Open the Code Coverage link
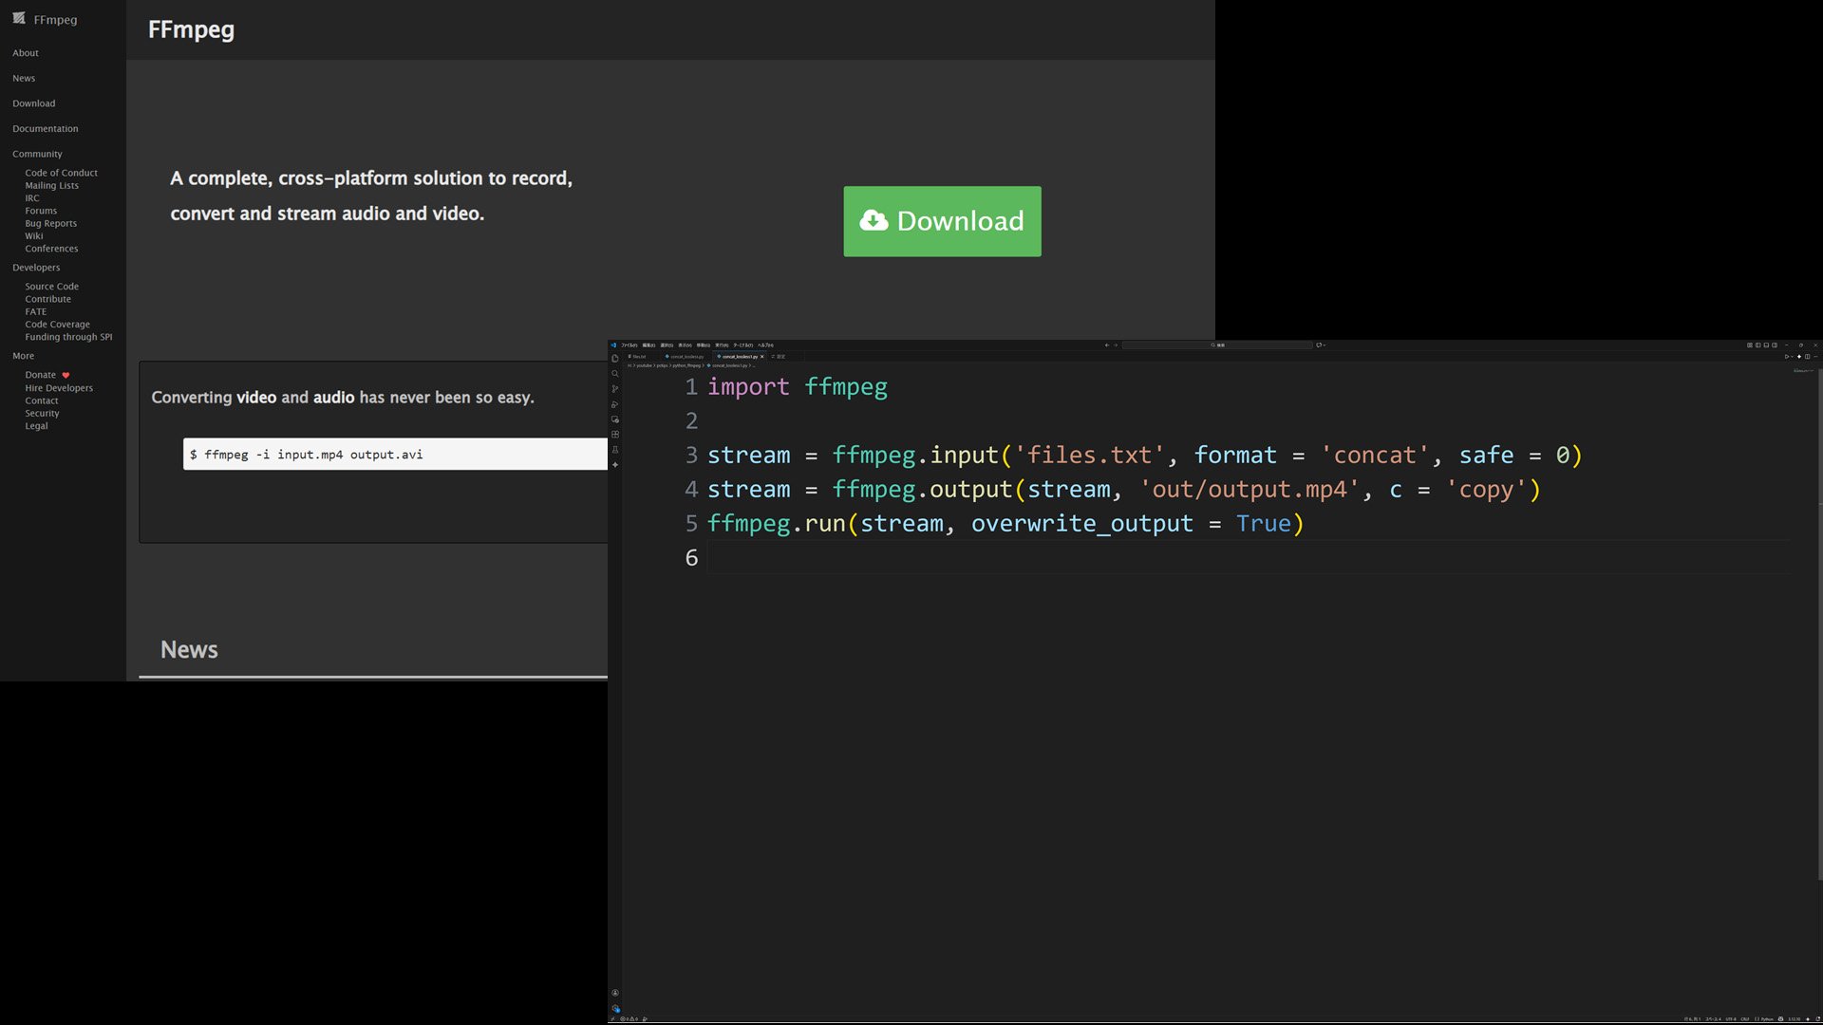This screenshot has height=1025, width=1823. (57, 324)
